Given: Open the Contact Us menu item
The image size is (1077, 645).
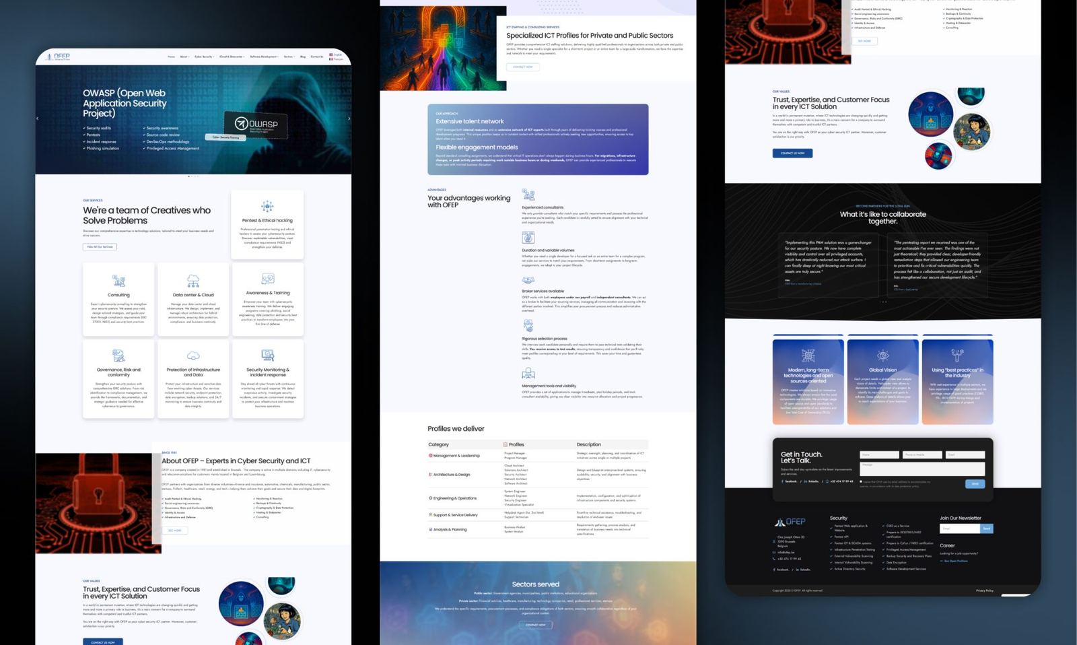Looking at the screenshot, I should (x=316, y=57).
